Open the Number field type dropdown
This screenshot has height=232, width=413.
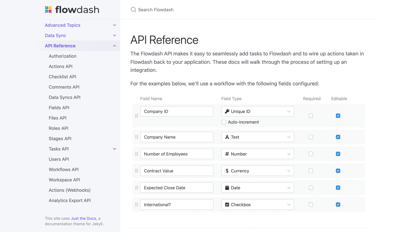[258, 154]
